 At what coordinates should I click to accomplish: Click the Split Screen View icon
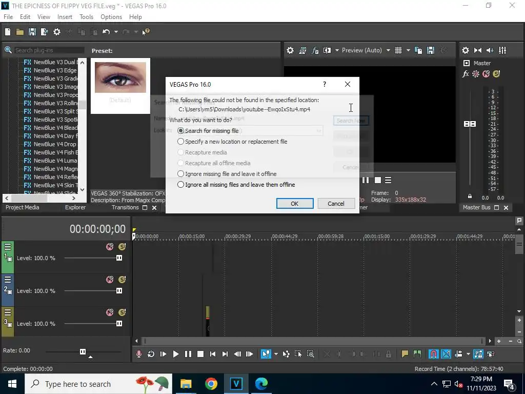pyautogui.click(x=327, y=50)
